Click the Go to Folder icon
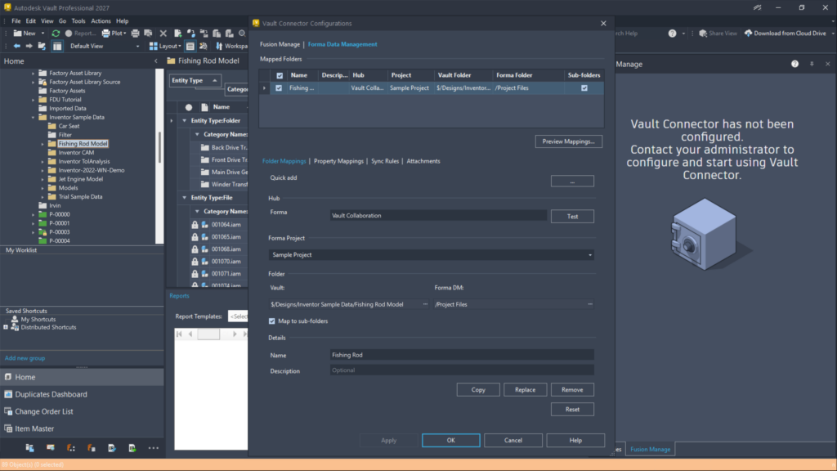The height and width of the screenshot is (471, 837). click(42, 46)
